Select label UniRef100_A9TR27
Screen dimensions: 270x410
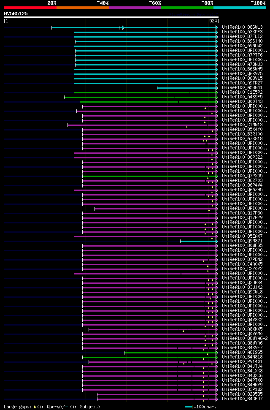click(242, 83)
